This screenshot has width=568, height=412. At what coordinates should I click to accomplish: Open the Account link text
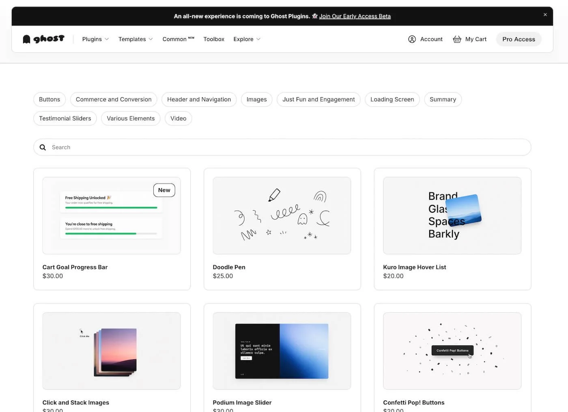tap(431, 39)
